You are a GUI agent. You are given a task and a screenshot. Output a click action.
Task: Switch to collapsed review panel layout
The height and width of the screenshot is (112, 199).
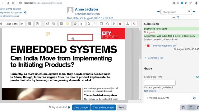pos(183,108)
